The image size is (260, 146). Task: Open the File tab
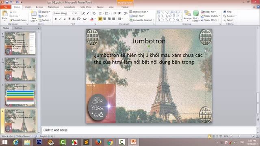tap(5, 7)
